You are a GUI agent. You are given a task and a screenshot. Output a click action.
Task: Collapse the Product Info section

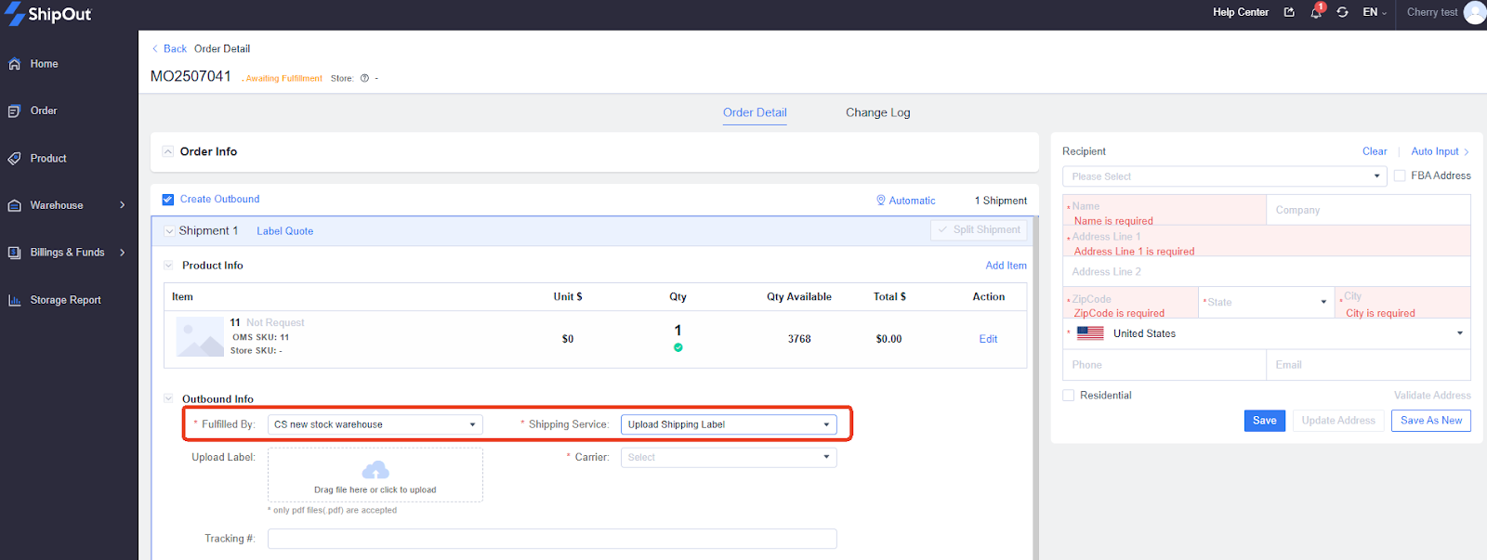[x=168, y=266]
